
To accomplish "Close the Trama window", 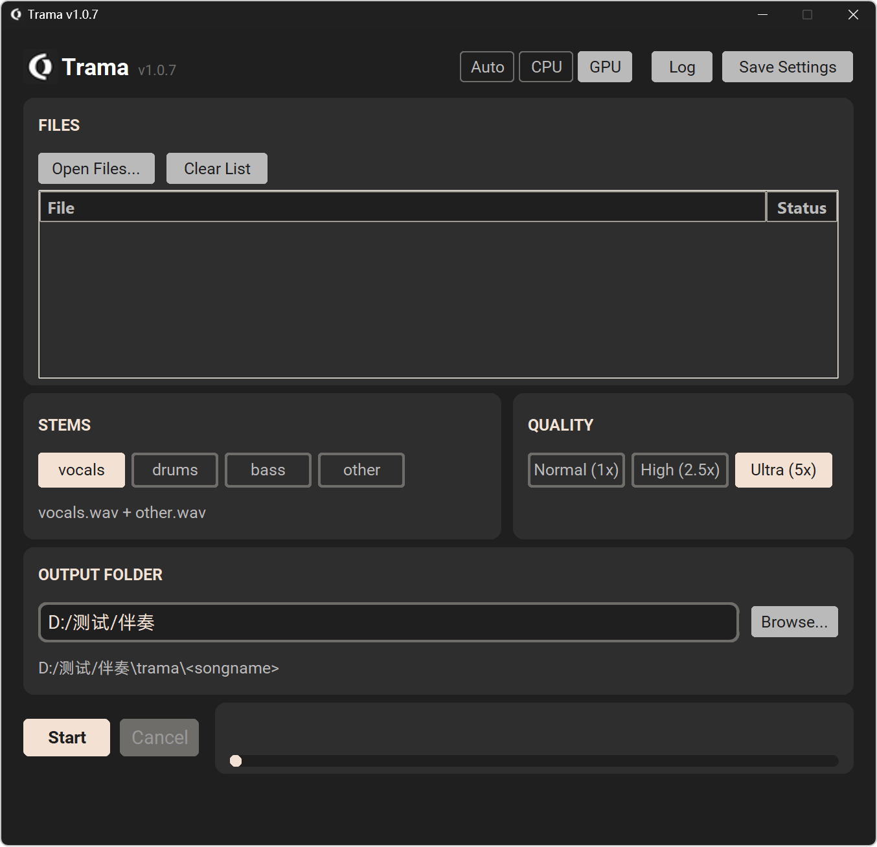I will (853, 14).
